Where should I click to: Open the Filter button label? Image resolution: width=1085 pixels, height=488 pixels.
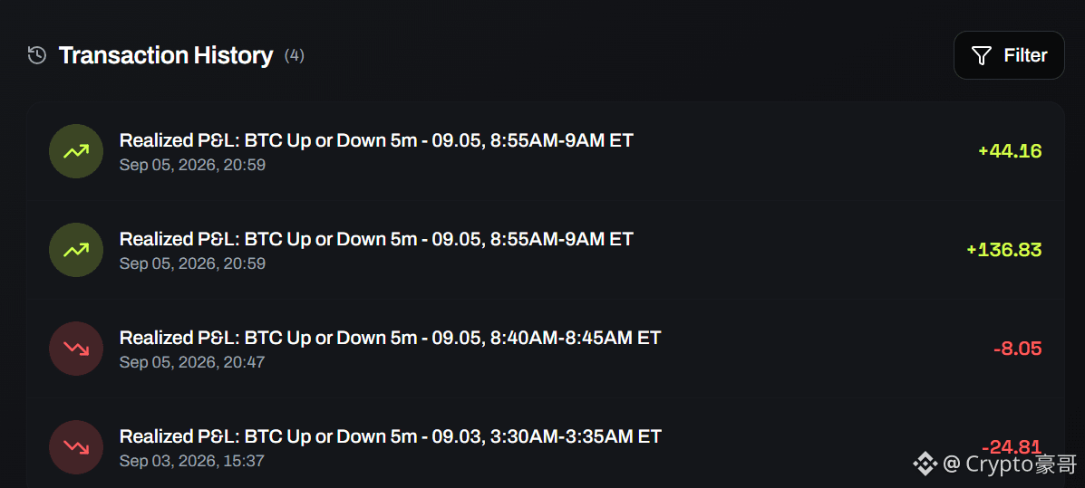pos(1025,55)
